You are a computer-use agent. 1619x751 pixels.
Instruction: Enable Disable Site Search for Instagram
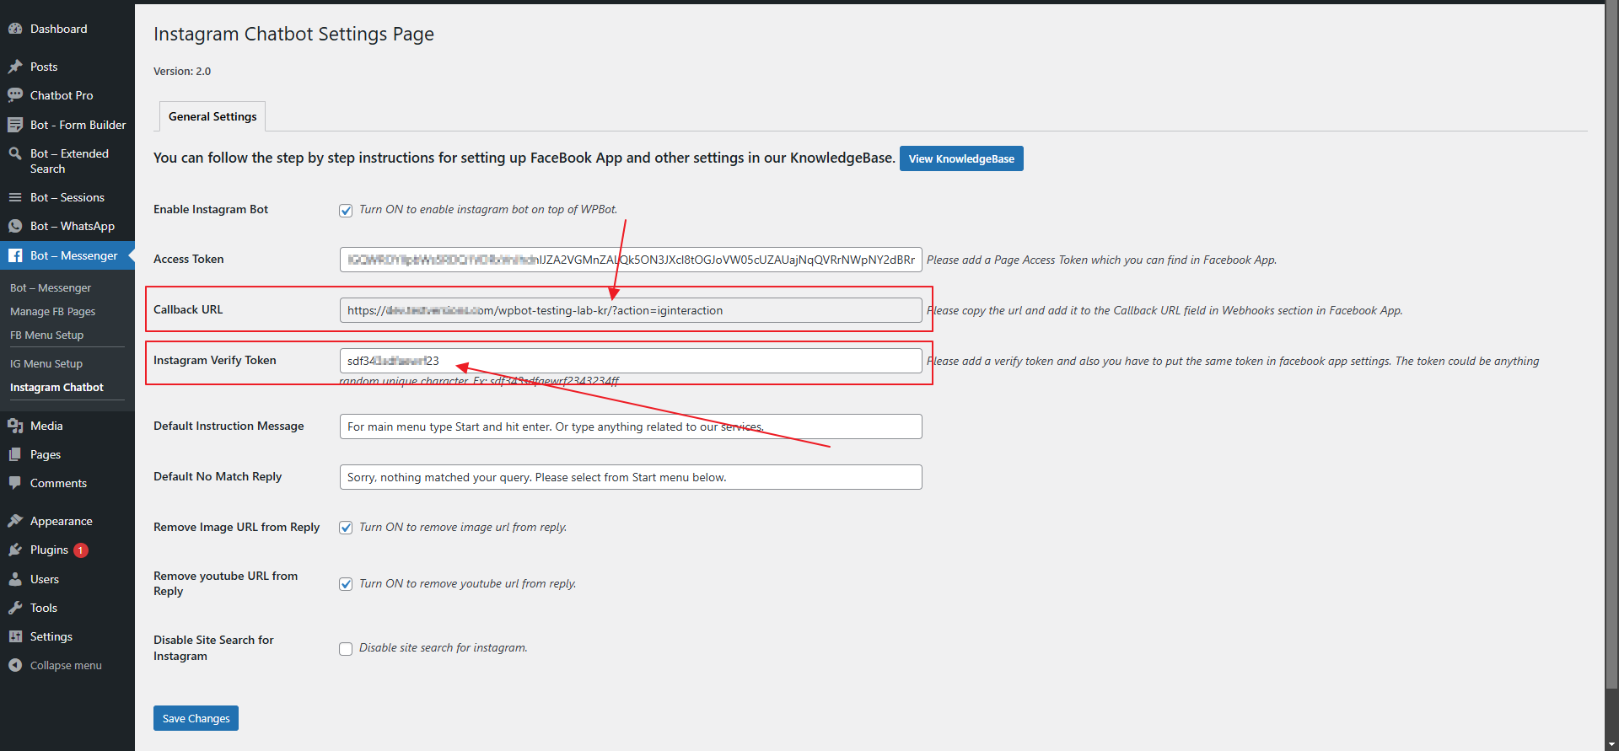[x=346, y=649]
